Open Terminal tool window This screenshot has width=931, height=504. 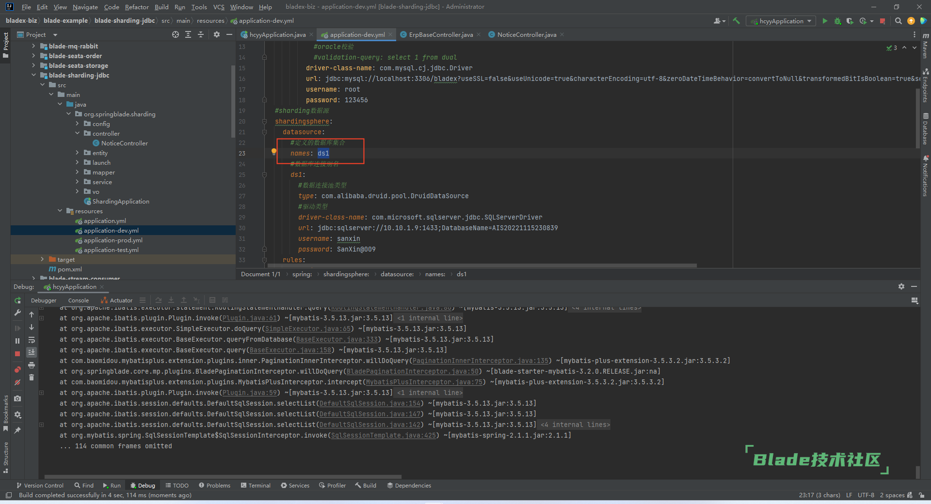coord(256,485)
